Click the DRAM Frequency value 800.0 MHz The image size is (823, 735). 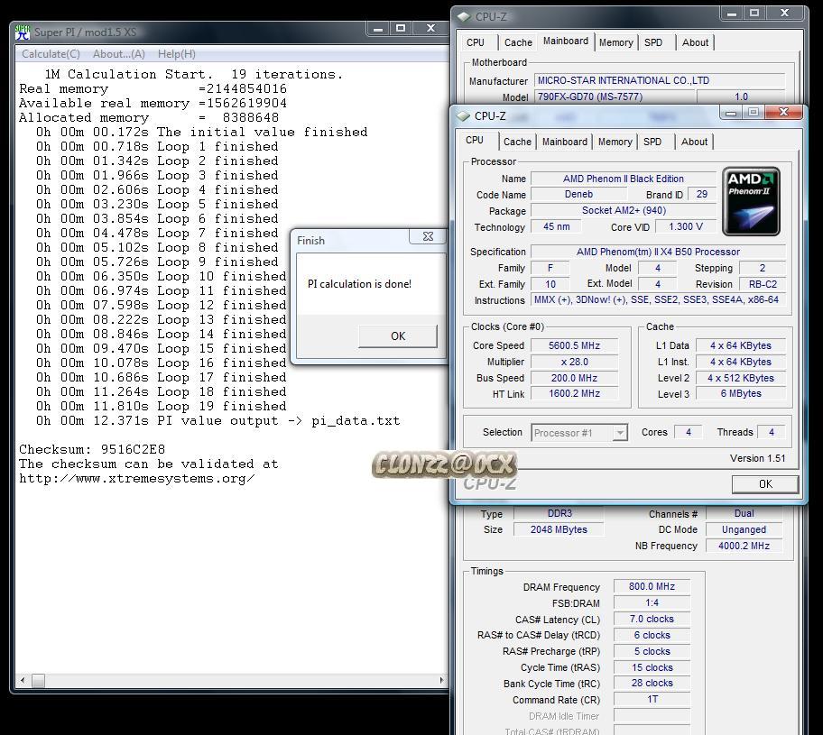(652, 586)
